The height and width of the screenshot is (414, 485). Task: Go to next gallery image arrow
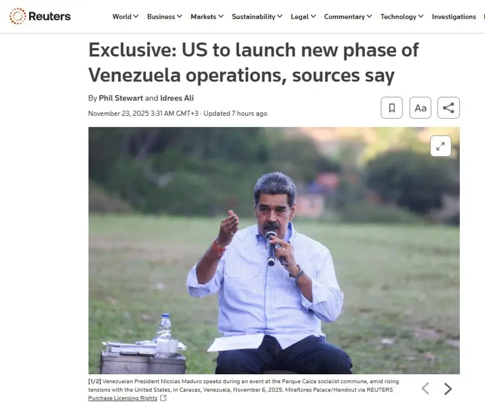click(448, 389)
